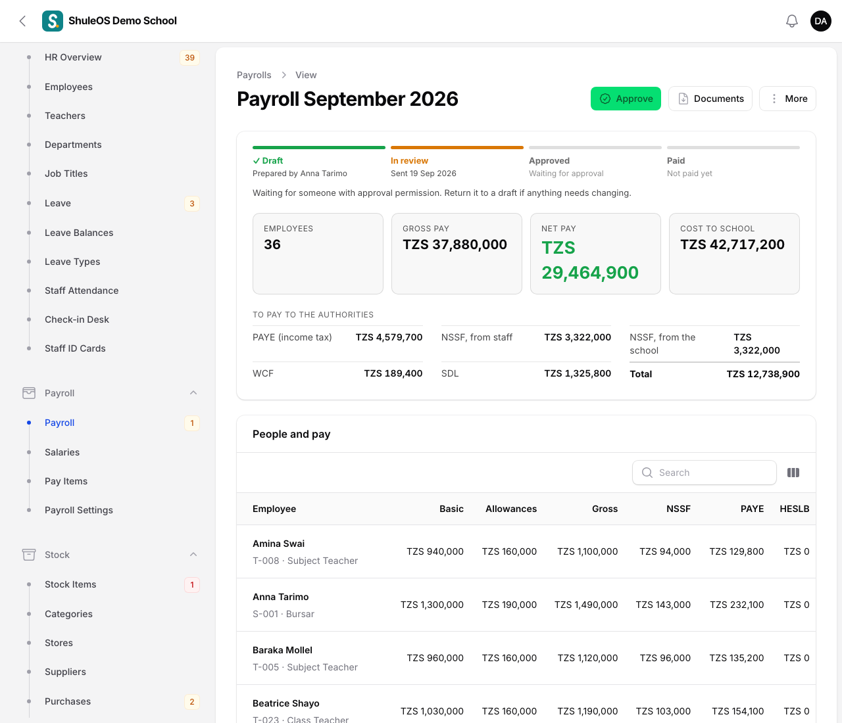Open the notifications bell
Viewport: 842px width, 723px height.
point(792,21)
